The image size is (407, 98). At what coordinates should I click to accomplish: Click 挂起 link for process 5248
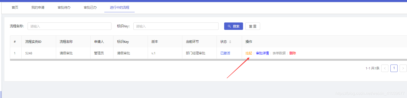(249, 53)
